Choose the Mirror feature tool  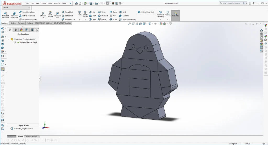point(102,19)
